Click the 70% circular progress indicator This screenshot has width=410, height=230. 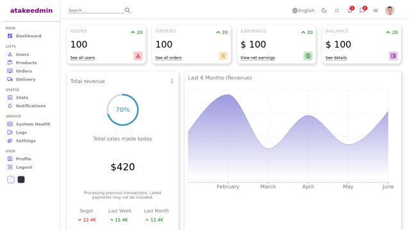(122, 110)
